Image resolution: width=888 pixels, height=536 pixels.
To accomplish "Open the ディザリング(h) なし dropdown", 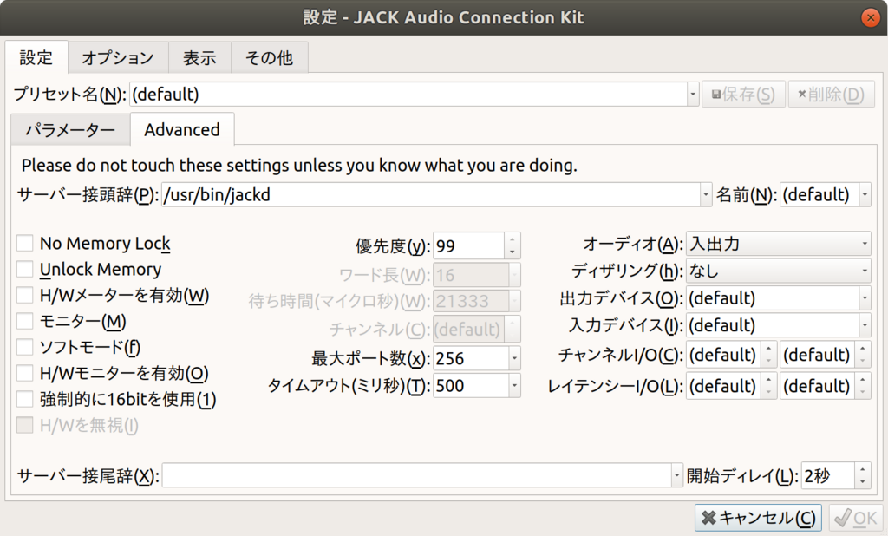I will (x=778, y=271).
